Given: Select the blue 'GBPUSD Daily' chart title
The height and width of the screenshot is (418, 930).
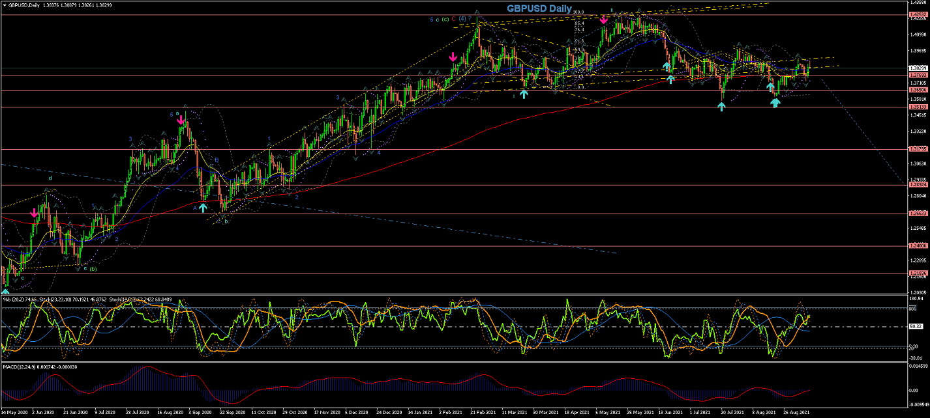Looking at the screenshot, I should click(539, 9).
